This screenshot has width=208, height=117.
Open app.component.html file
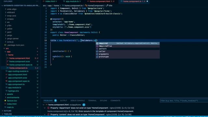click(x=18, y=74)
